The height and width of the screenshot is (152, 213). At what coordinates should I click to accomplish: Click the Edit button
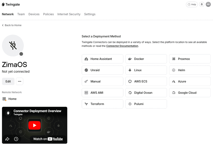[x=8, y=81]
